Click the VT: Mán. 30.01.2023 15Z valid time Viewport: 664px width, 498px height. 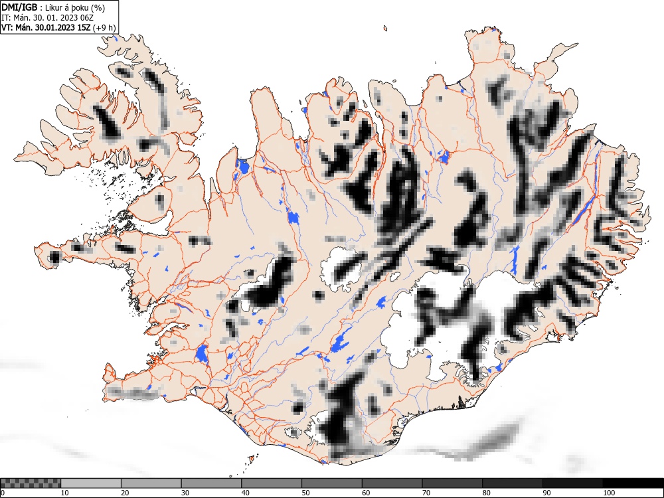click(x=58, y=28)
